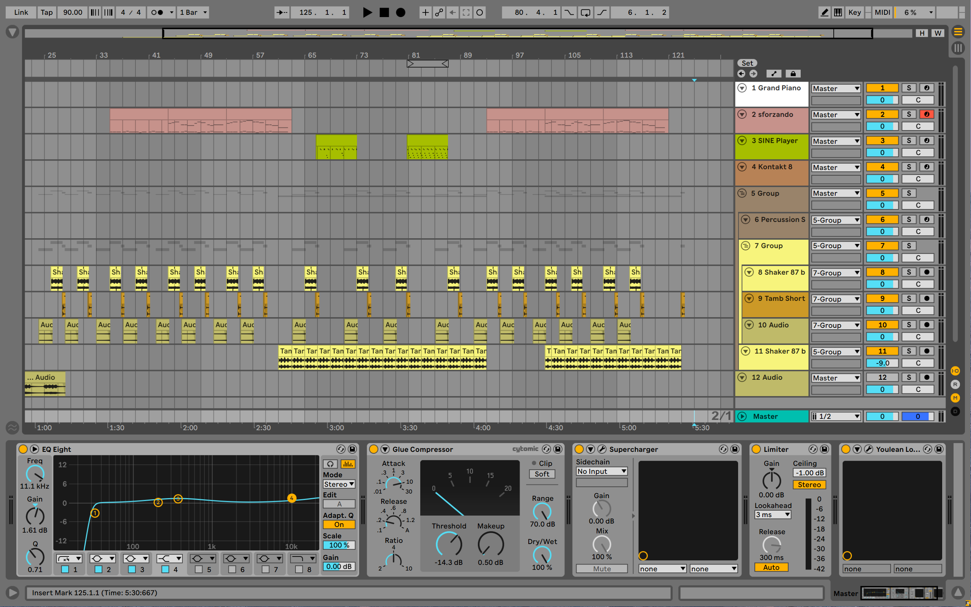
Task: Toggle the Loop switch in transport
Action: coord(585,13)
